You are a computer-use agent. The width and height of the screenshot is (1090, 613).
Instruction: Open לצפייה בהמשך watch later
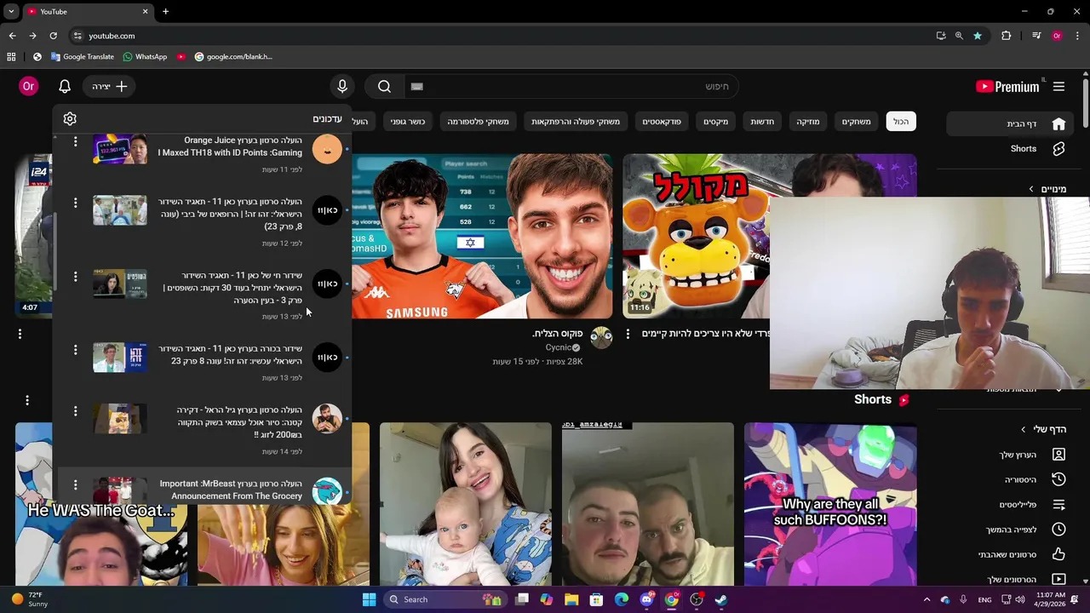coord(1008,530)
